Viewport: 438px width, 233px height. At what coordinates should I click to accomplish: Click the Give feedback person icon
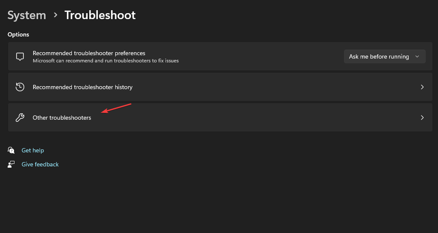11,164
